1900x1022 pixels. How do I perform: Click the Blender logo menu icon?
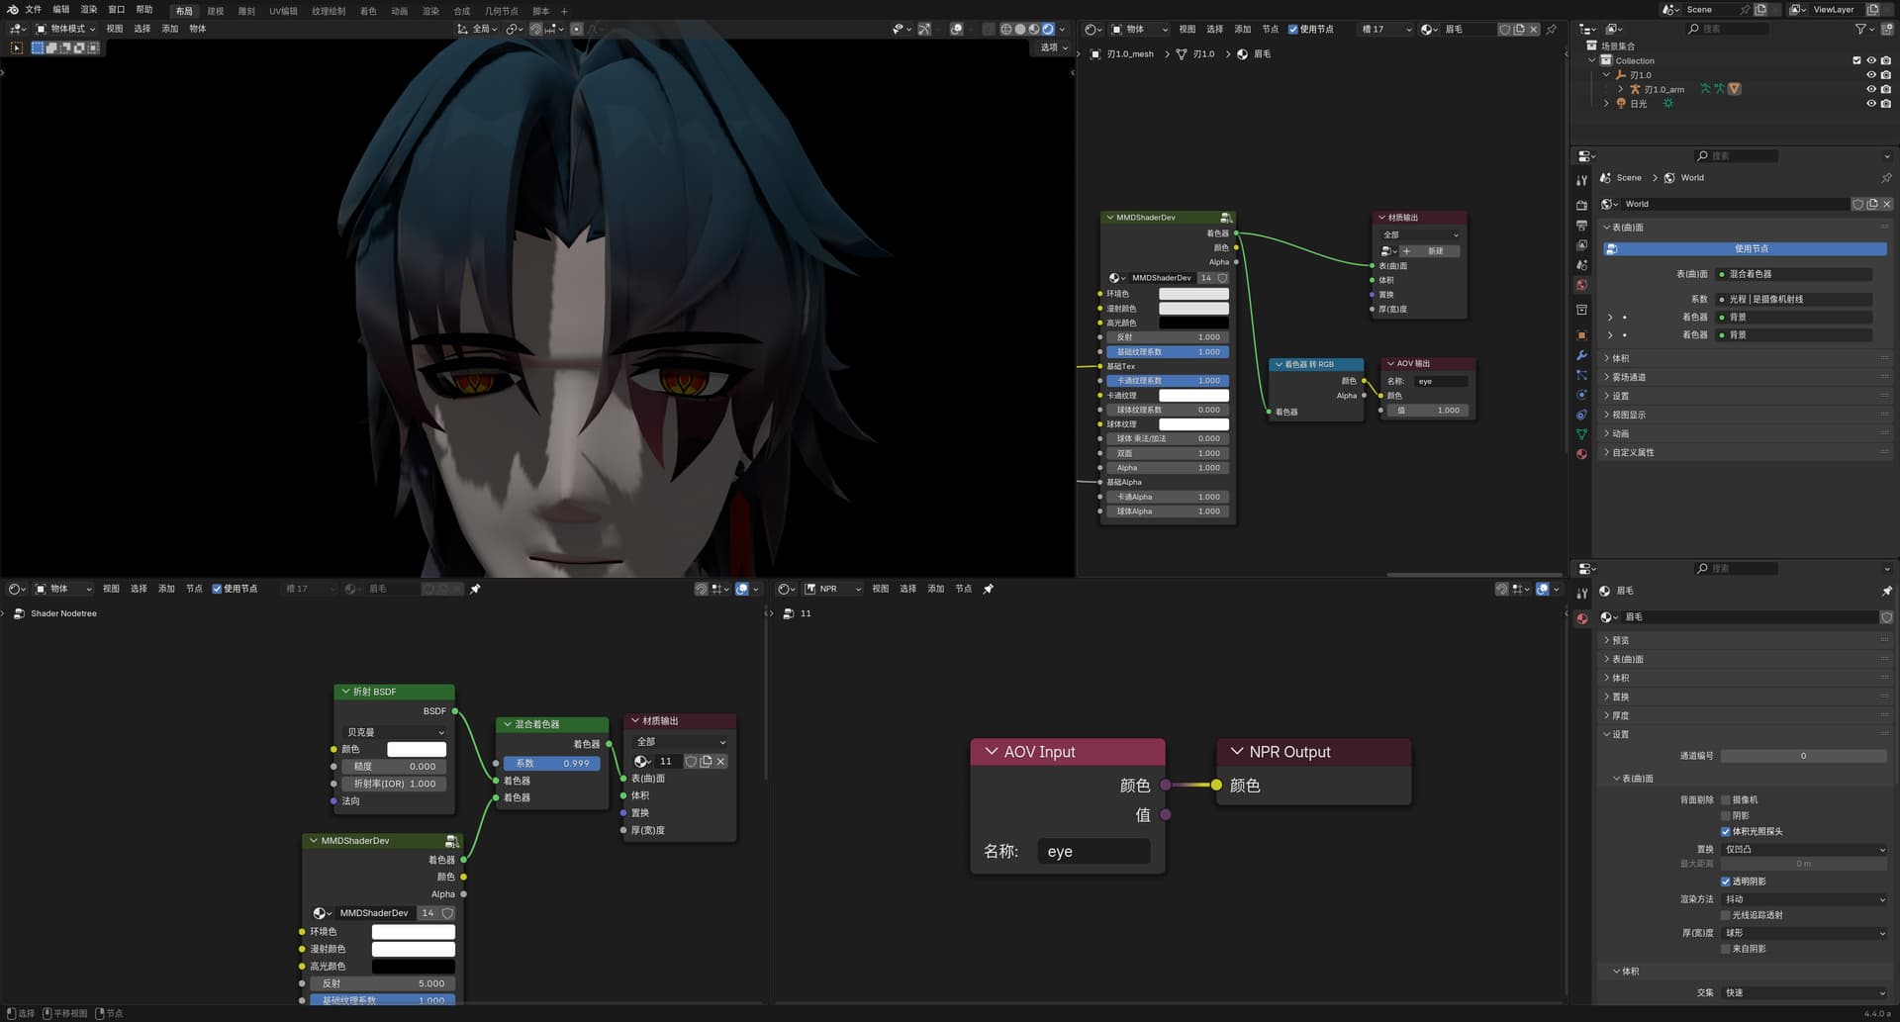(x=13, y=10)
